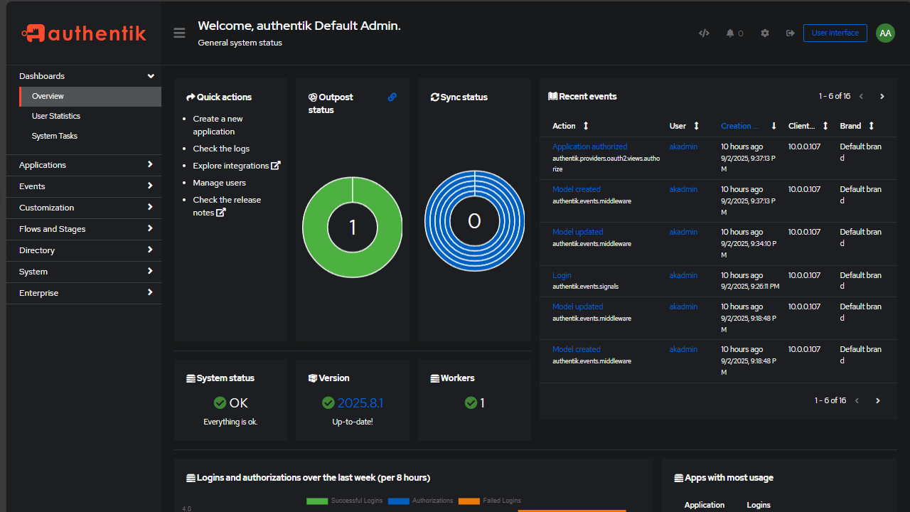Image resolution: width=910 pixels, height=512 pixels.
Task: Select System Tasks in the sidebar
Action: [x=55, y=136]
